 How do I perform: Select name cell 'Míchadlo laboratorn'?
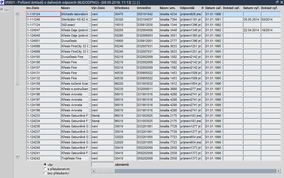[x=75, y=14]
